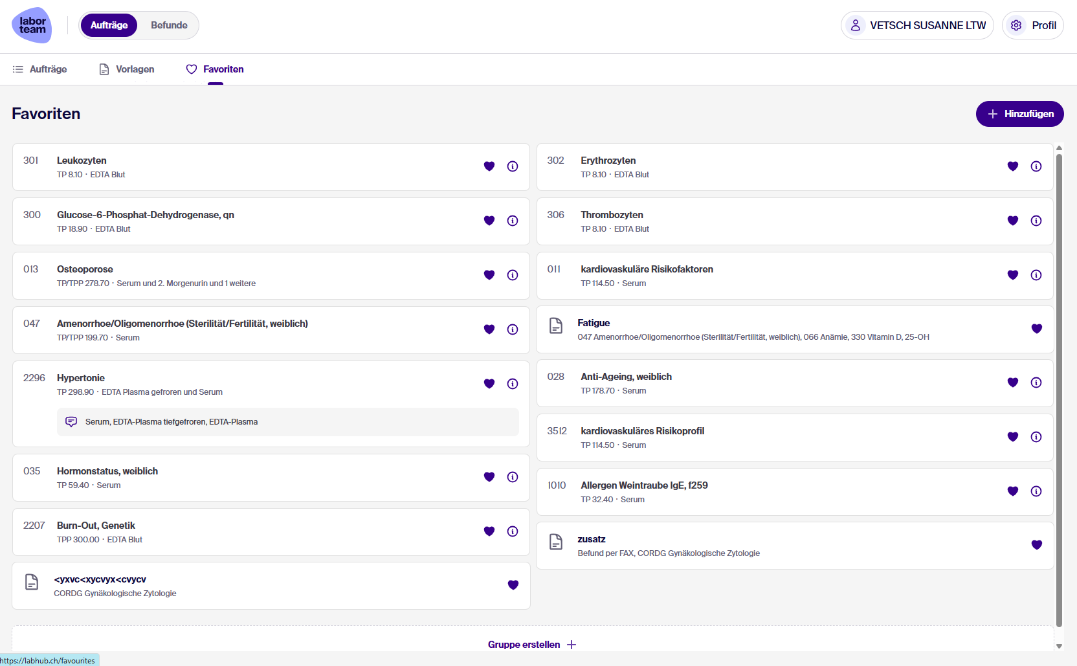This screenshot has height=666, width=1077.
Task: Open VETSCH SUSANNE LTW user menu
Action: (917, 25)
